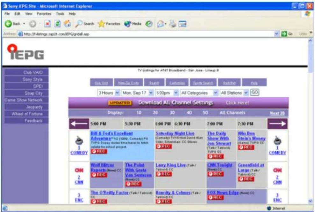Open the Jeopardy sidebar link
Screen dimensions: 315x212
point(26,107)
